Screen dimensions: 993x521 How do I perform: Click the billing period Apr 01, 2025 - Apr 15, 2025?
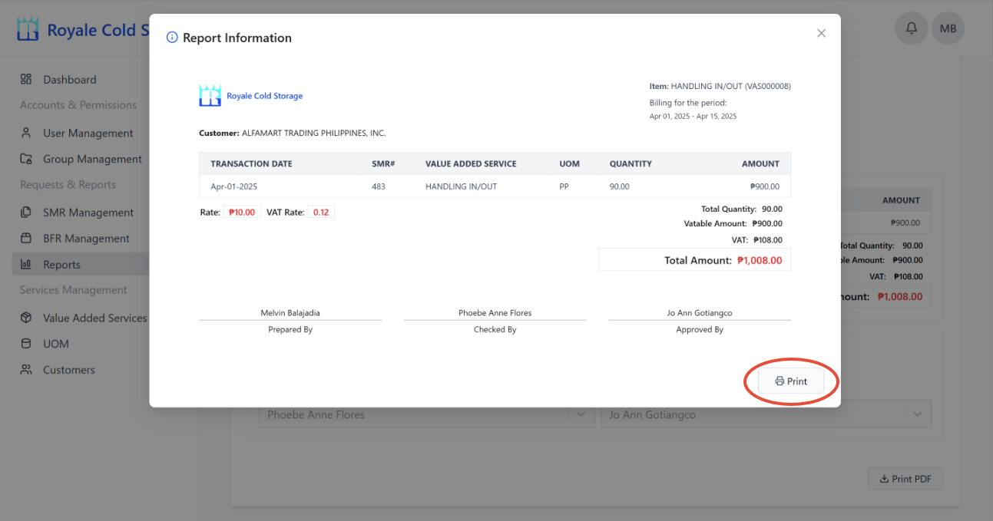(x=693, y=117)
